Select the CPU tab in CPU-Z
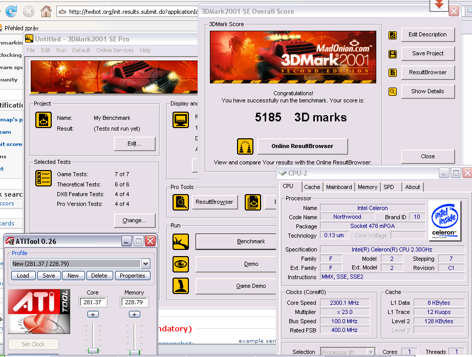 [288, 186]
